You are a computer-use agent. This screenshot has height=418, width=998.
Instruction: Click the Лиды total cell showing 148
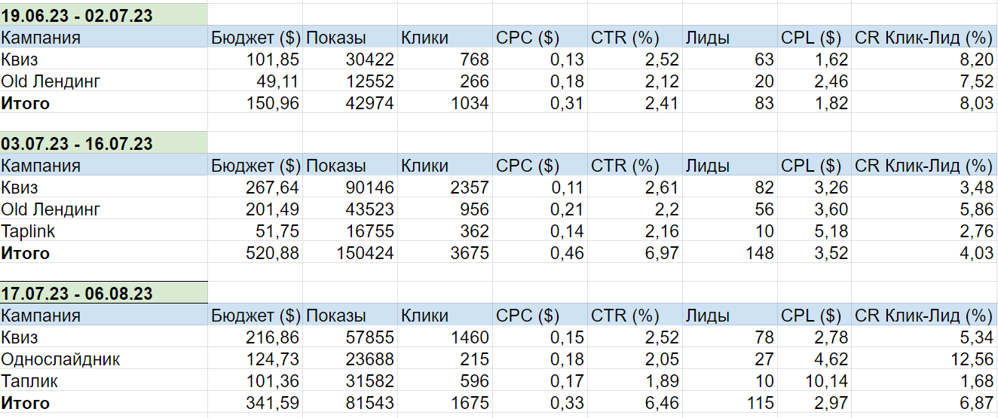click(730, 252)
